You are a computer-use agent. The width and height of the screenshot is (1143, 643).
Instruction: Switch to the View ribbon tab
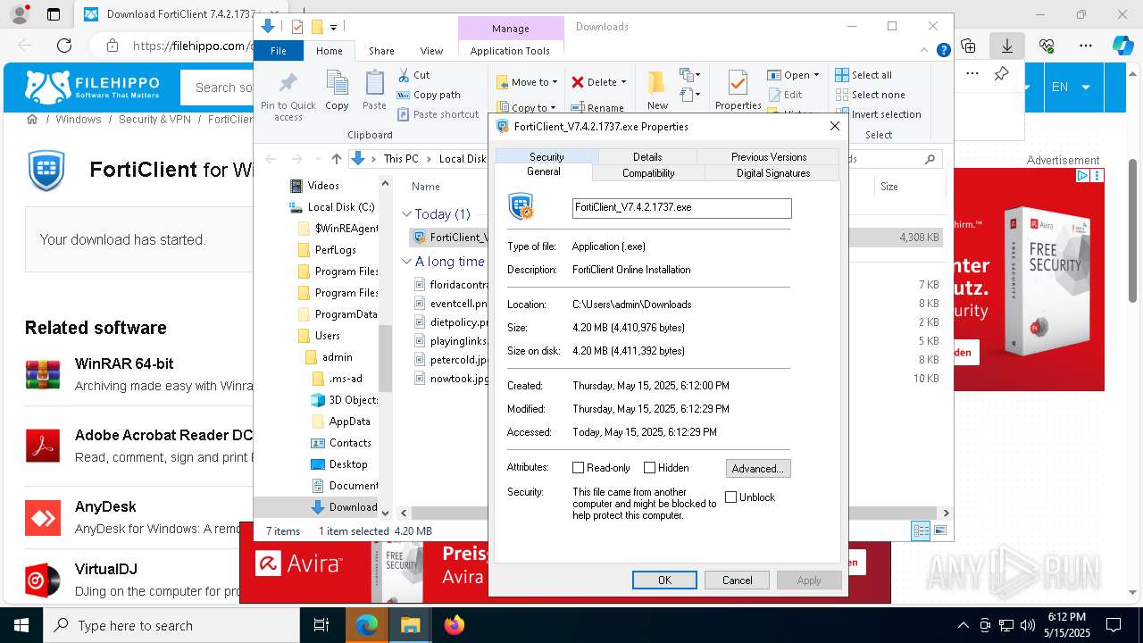[431, 51]
